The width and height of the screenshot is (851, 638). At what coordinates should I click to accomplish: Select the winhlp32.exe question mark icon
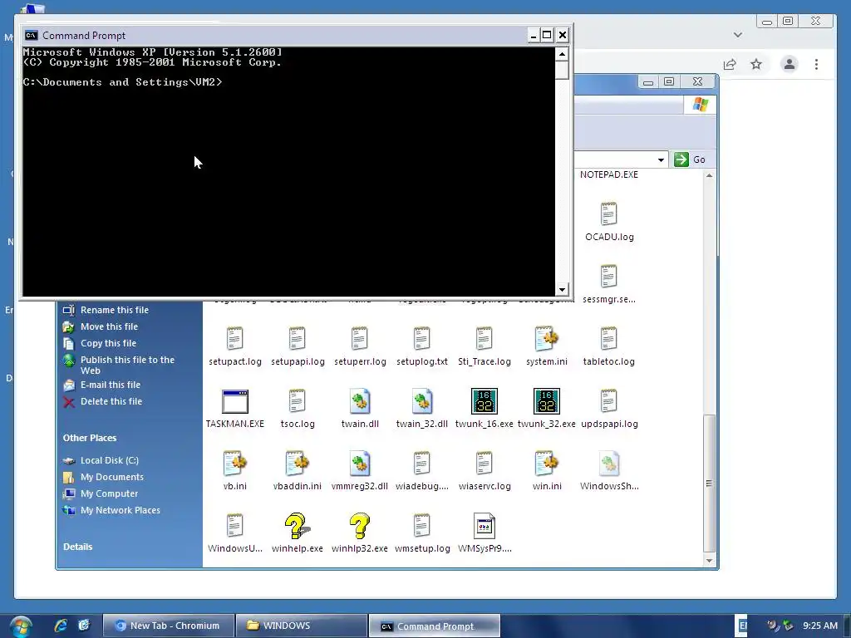359,526
